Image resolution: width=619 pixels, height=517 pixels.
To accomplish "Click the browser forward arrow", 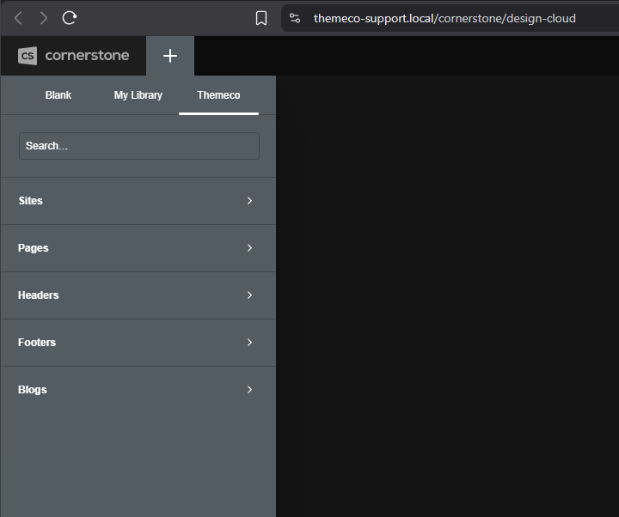I will point(44,18).
